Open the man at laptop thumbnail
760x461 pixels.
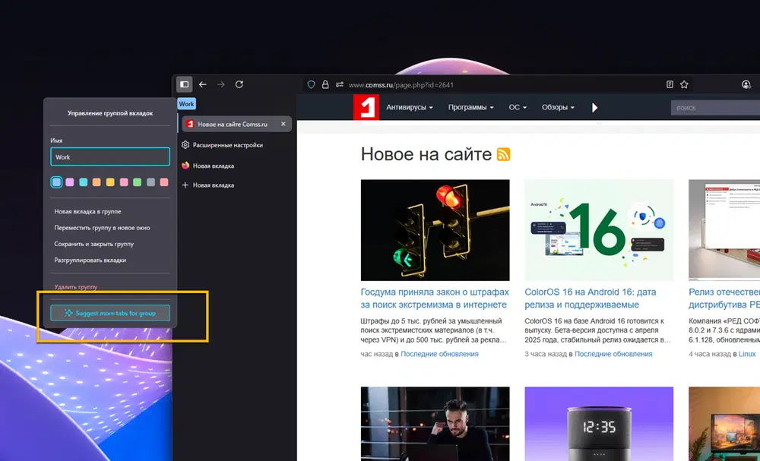pyautogui.click(x=435, y=424)
